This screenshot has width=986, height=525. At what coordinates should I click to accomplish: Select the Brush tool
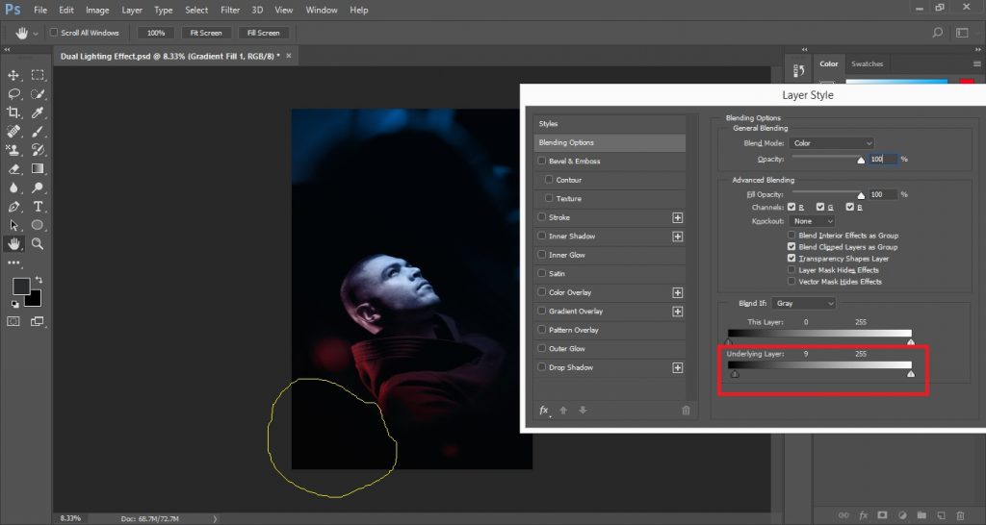pos(38,131)
